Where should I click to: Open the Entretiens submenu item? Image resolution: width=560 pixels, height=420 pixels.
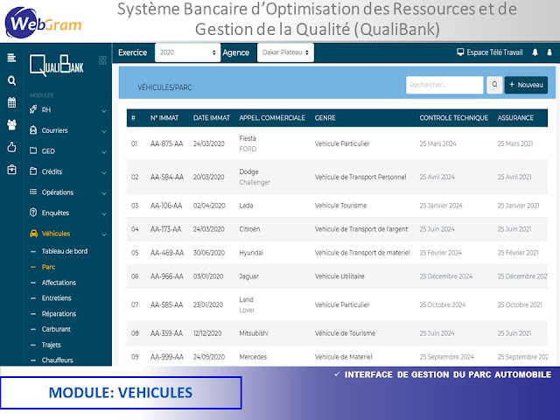pyautogui.click(x=56, y=297)
